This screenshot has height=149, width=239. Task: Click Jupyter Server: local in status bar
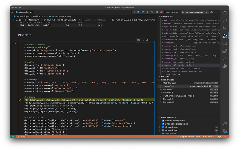tap(189, 136)
